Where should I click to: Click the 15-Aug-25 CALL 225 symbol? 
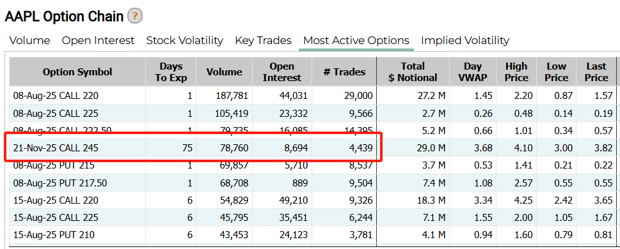pyautogui.click(x=56, y=218)
